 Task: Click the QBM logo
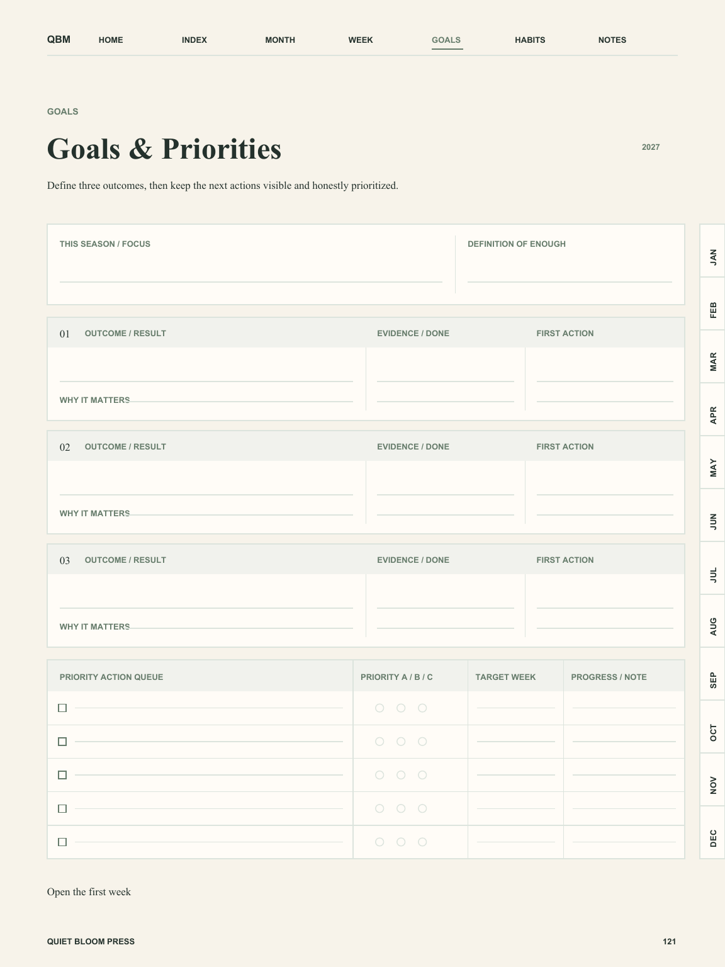tap(59, 40)
